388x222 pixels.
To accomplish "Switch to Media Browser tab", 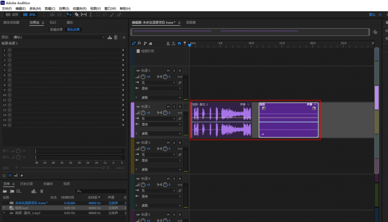I will pyautogui.click(x=11, y=23).
